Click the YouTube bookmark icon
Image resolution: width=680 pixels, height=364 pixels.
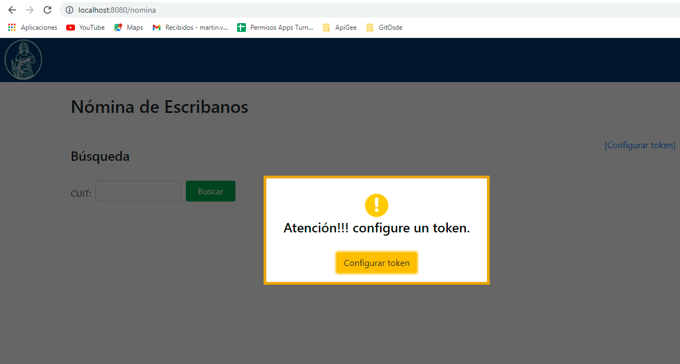70,27
